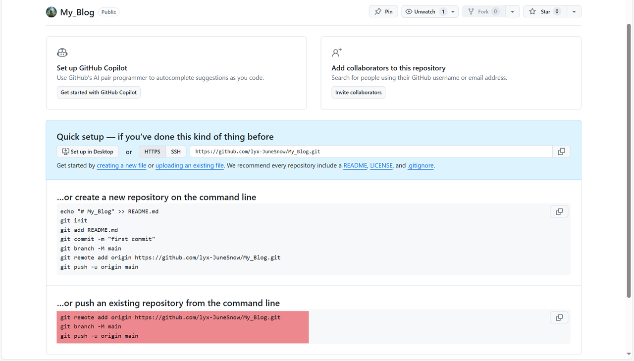
Task: Click the repository URL input field
Action: coord(371,152)
